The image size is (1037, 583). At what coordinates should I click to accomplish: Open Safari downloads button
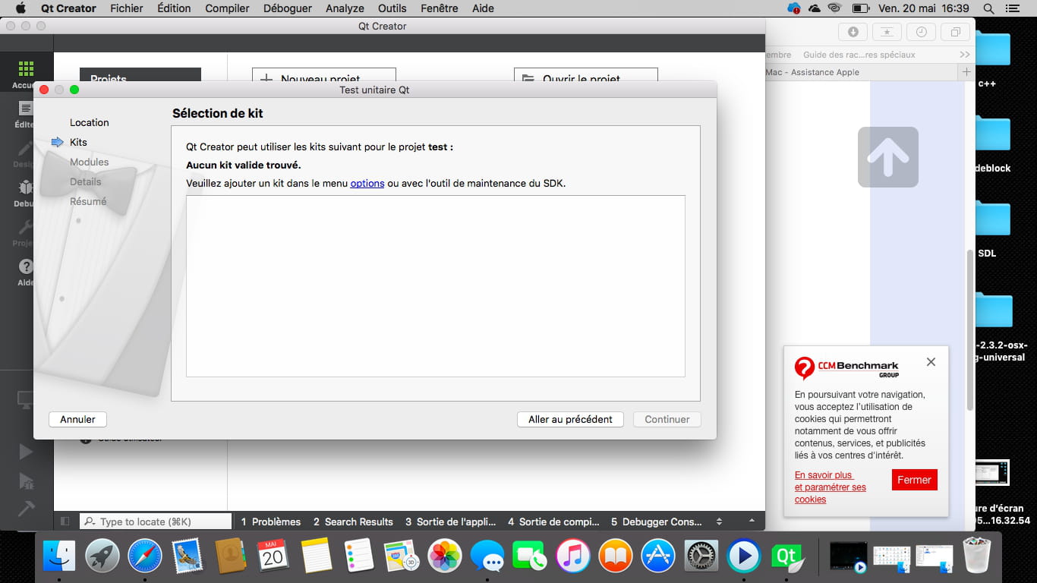(853, 32)
